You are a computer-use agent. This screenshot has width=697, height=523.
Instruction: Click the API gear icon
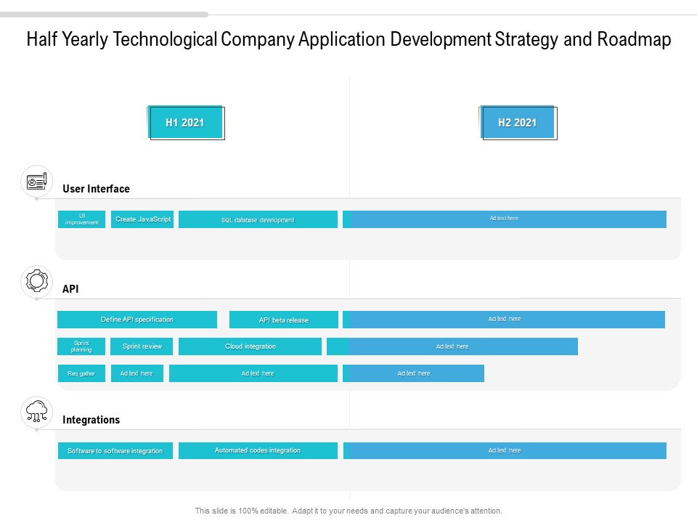[36, 281]
